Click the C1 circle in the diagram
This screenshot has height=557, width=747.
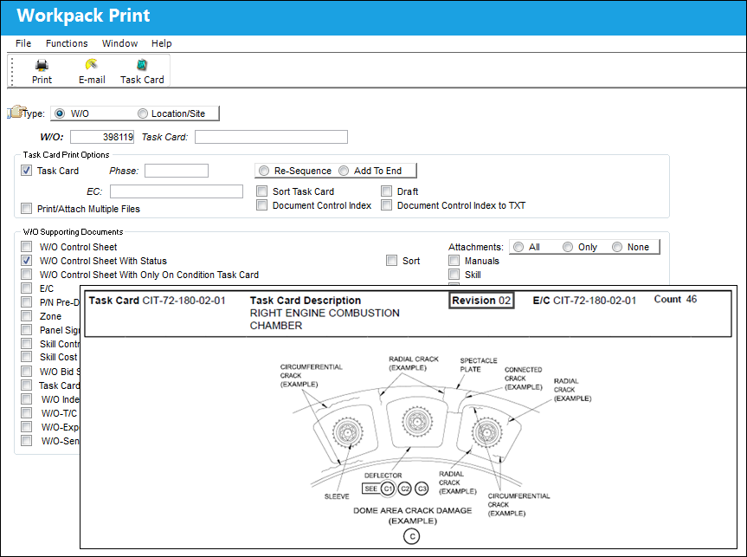point(388,489)
